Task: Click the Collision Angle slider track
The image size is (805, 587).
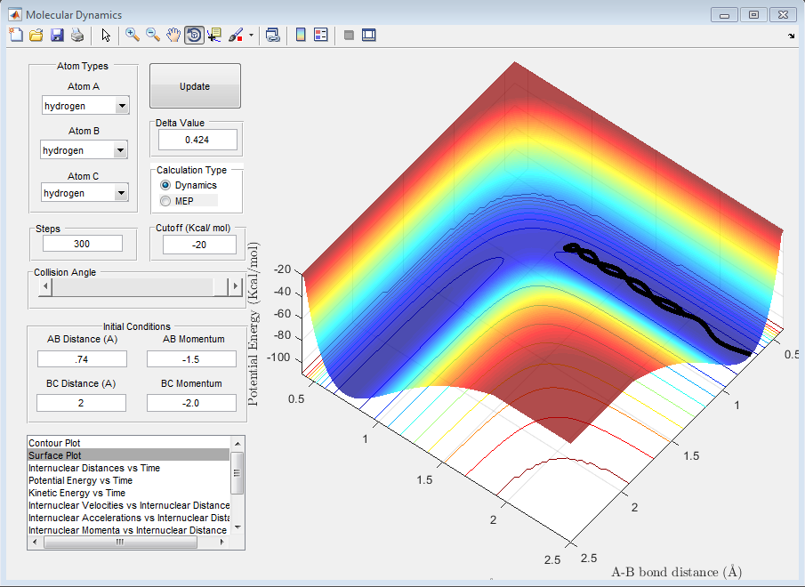Action: (x=133, y=286)
